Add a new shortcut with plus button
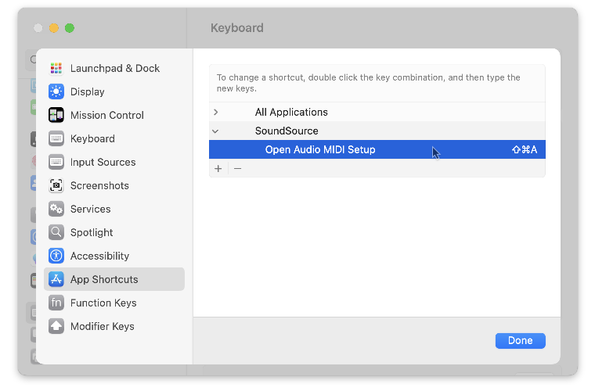 pyautogui.click(x=218, y=169)
